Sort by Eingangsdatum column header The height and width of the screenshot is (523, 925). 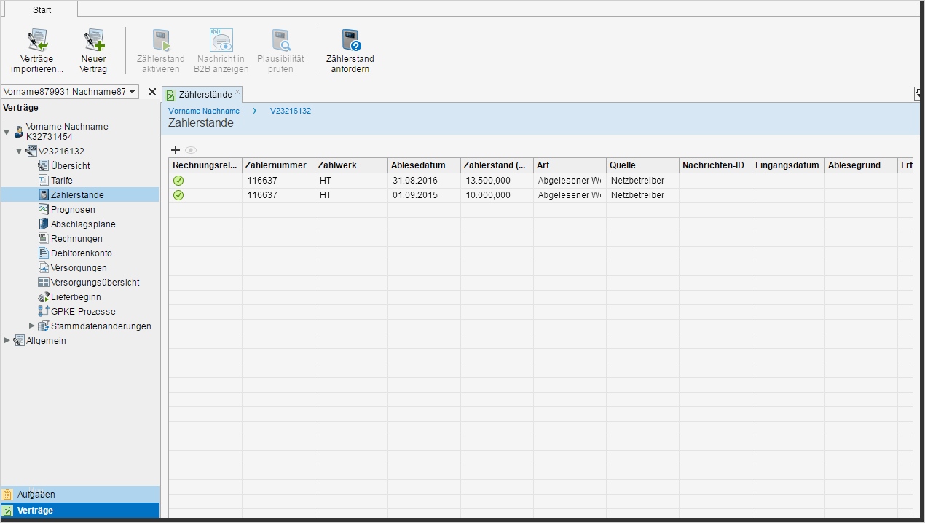point(788,165)
